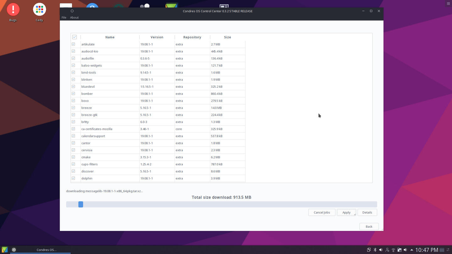
Task: Click the Apply button
Action: pos(347,212)
